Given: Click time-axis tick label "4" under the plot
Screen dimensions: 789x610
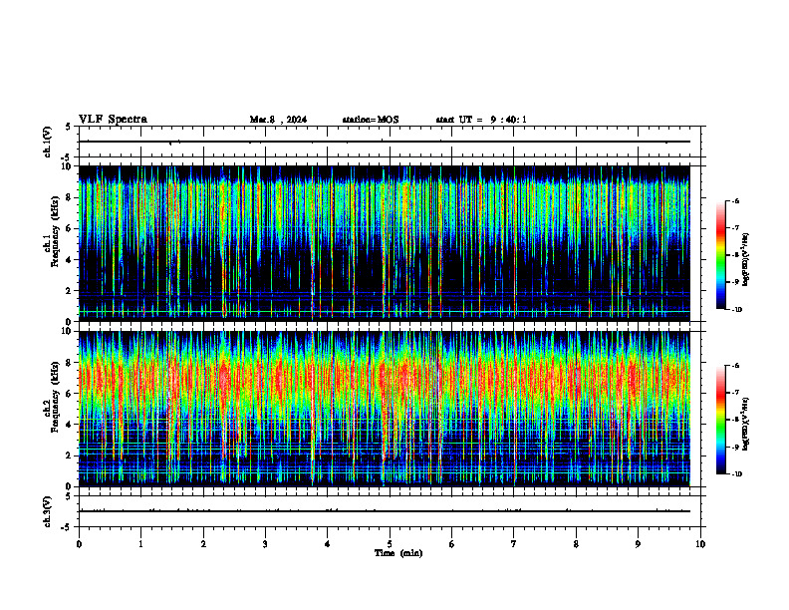Looking at the screenshot, I should [328, 544].
